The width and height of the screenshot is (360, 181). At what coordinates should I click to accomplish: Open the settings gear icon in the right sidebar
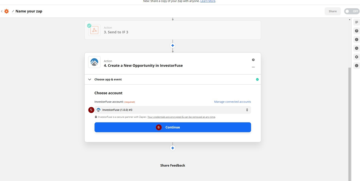click(357, 57)
